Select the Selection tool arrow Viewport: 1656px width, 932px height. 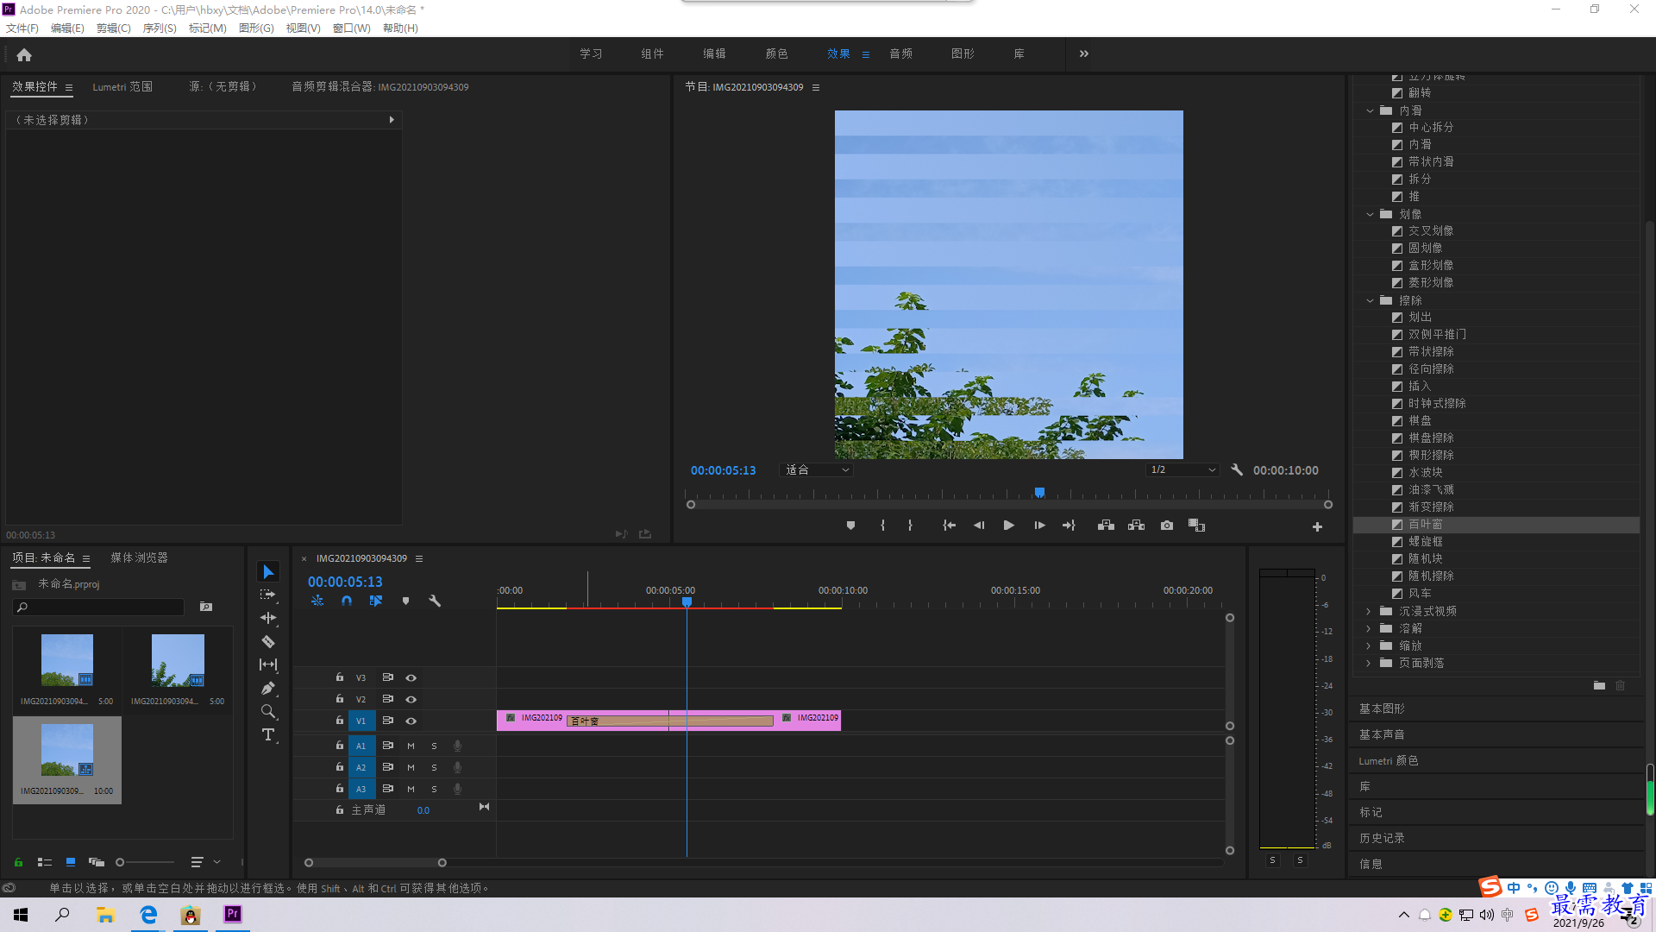pos(268,572)
